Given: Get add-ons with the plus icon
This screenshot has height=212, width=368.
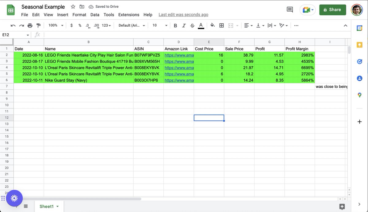Looking at the screenshot, I should [x=359, y=122].
